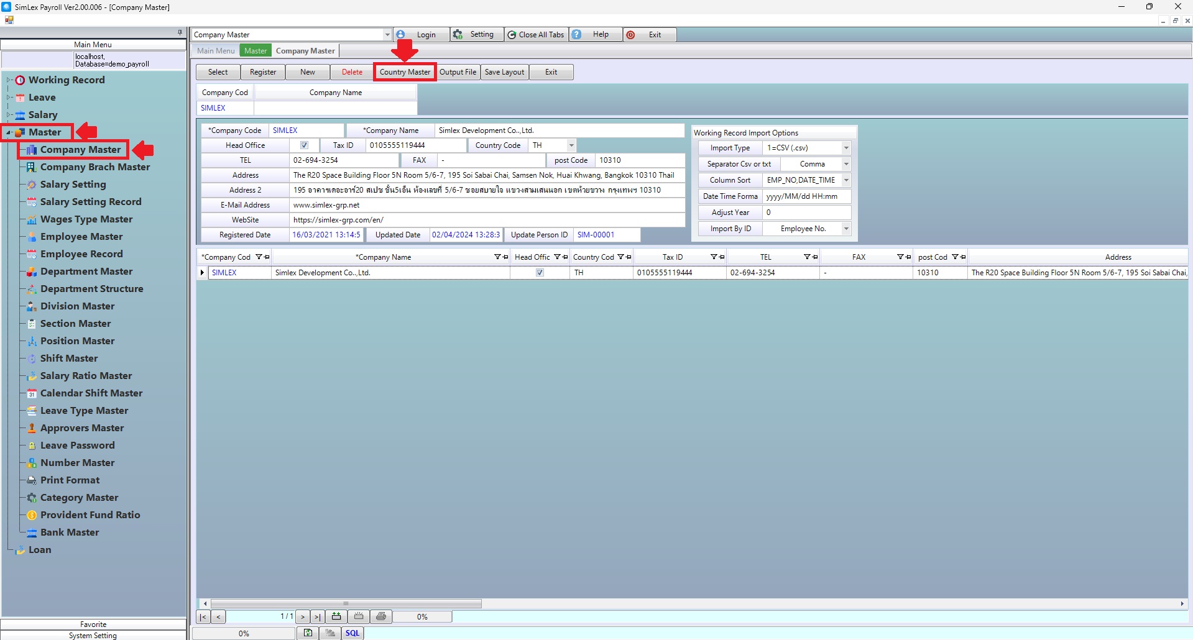Open Employee Master in the sidebar tree
1193x640 pixels.
pos(81,237)
